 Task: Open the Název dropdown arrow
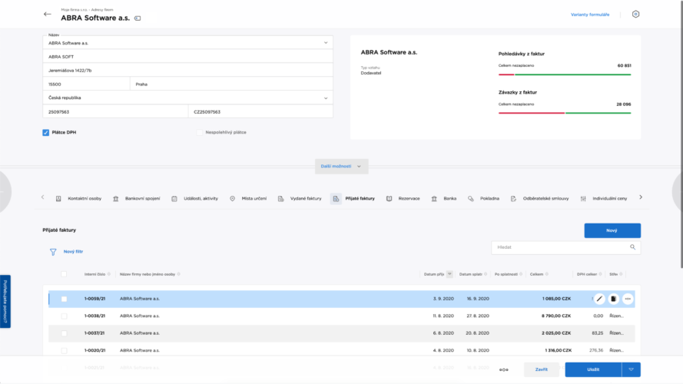click(x=326, y=43)
